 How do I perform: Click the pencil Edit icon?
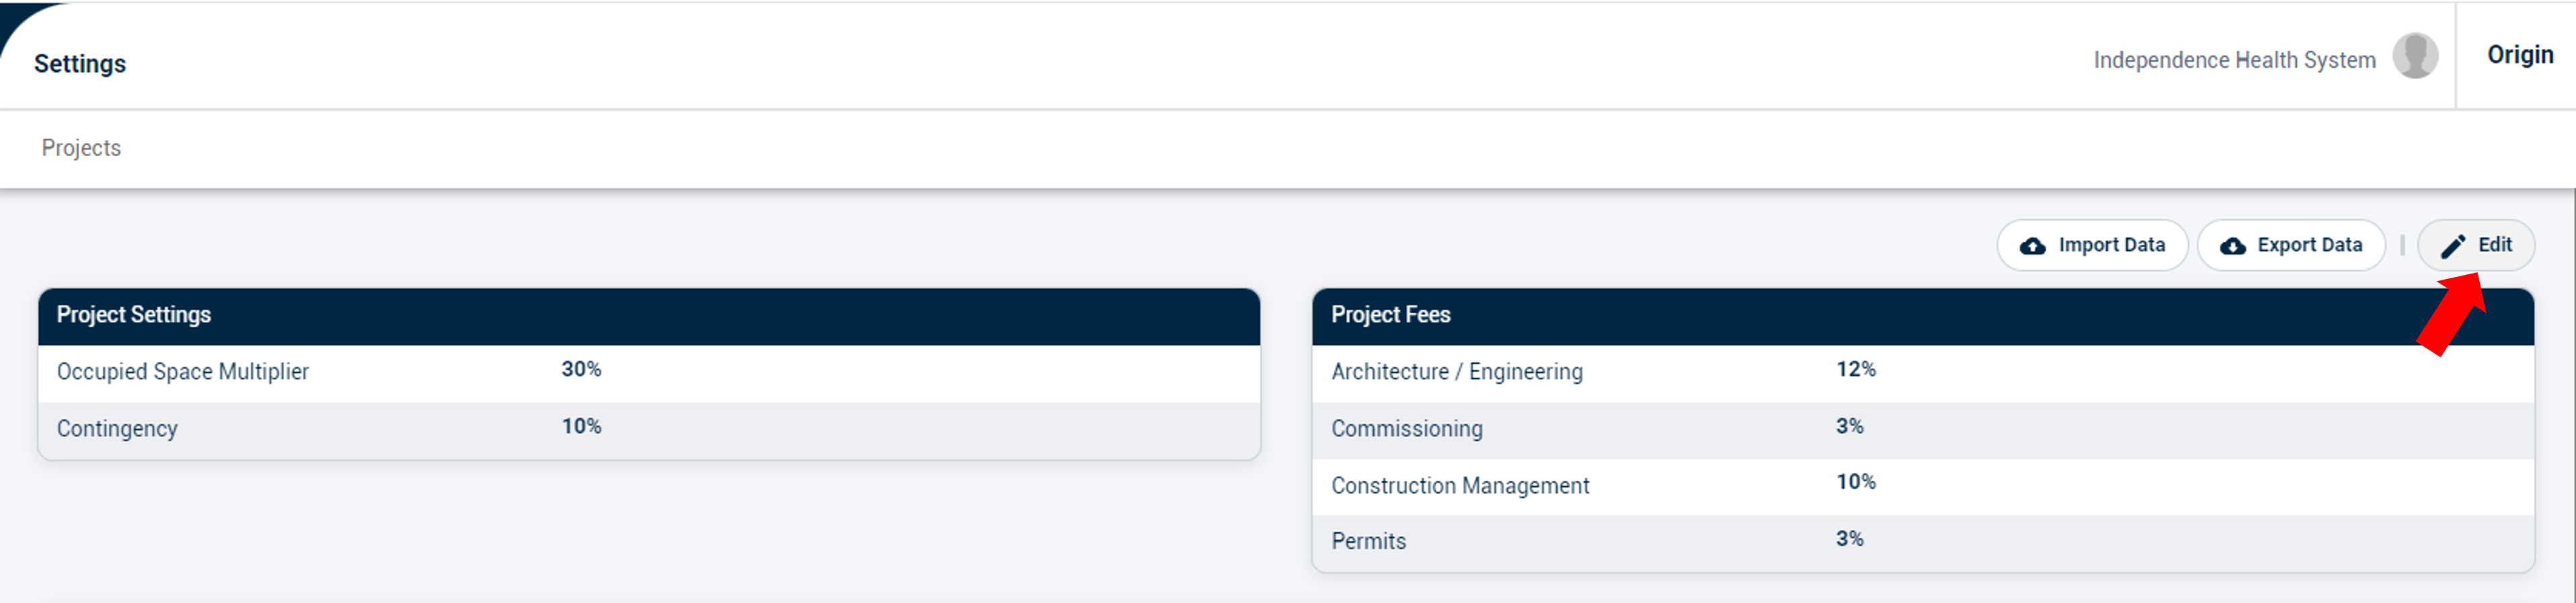tap(2453, 246)
